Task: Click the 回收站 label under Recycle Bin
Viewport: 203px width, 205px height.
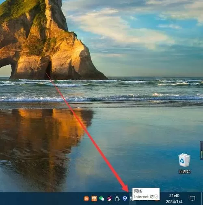Action: pos(184,172)
